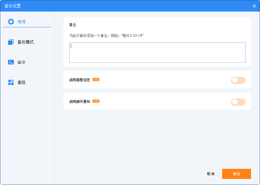Click the 备份设置 title bar text
This screenshot has width=260, height=185.
(13, 6)
